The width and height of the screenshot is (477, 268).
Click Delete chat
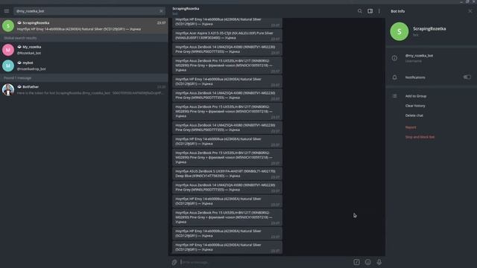[x=414, y=115]
